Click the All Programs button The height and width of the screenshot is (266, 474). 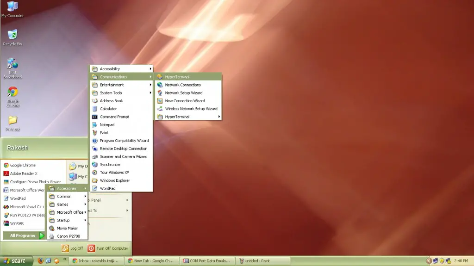click(x=24, y=235)
